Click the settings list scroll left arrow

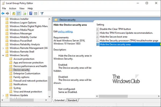[97, 96]
